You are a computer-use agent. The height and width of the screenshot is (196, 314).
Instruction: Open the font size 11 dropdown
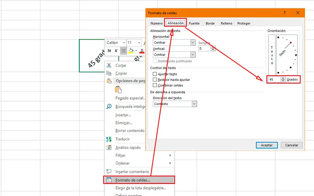[x=139, y=43]
